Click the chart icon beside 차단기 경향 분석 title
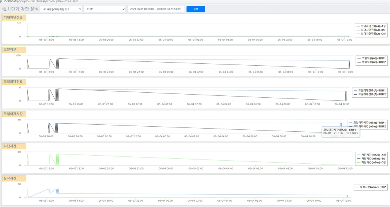 coord(4,9)
